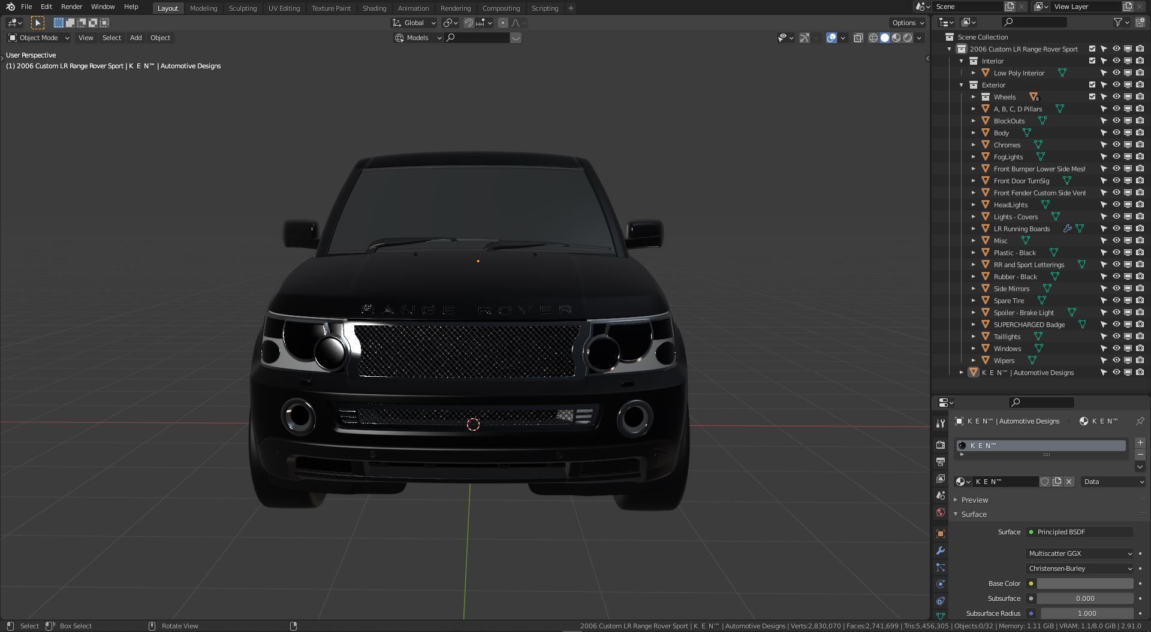Image resolution: width=1151 pixels, height=632 pixels.
Task: Adjust the Subsurface value field
Action: point(1085,598)
